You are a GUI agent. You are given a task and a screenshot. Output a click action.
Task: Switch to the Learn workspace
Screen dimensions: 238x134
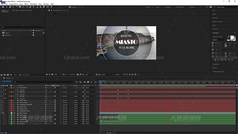[x=158, y=7]
